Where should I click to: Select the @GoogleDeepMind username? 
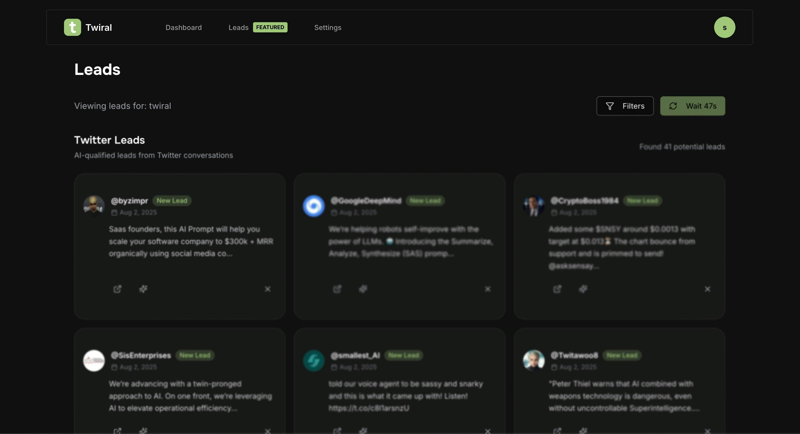pos(366,201)
